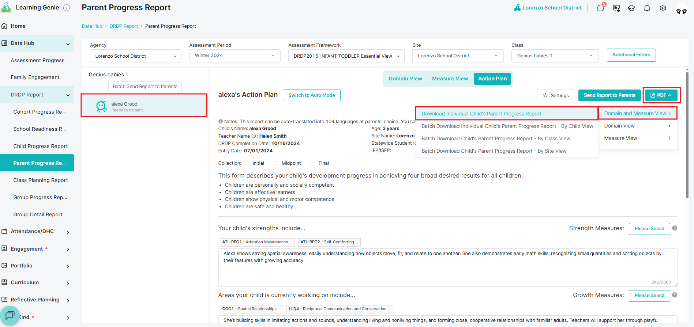Collapse the Data Hub menu section
The image size is (694, 327).
pos(68,44)
